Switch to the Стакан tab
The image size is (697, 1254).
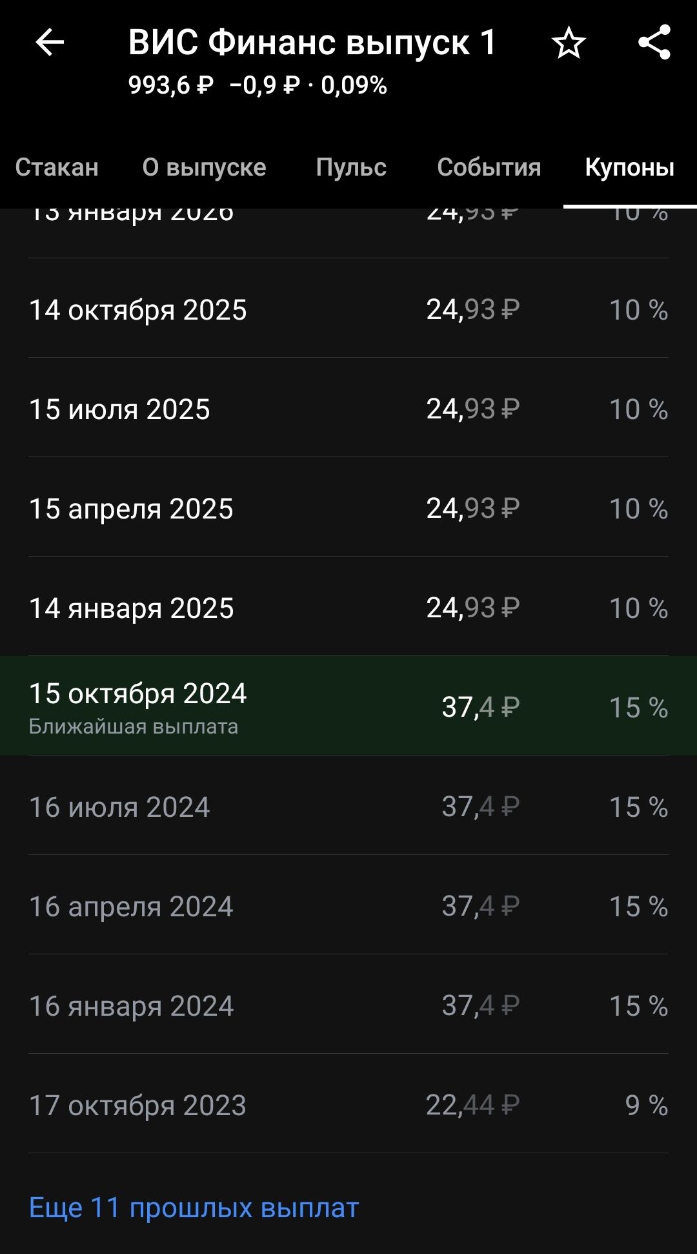(x=57, y=167)
